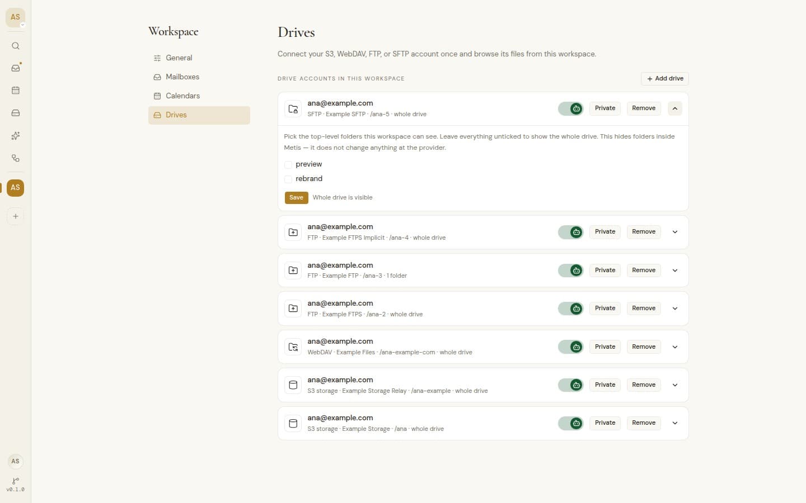Go to General workspace settings

click(199, 58)
